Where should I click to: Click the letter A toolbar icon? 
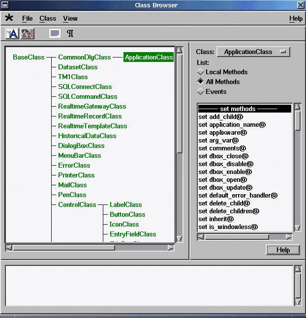(x=12, y=33)
